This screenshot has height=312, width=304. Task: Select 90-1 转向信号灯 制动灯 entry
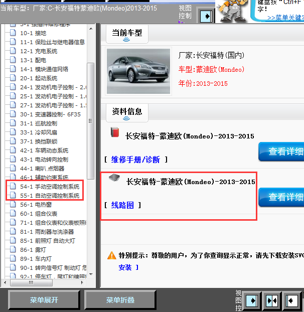[53, 268]
